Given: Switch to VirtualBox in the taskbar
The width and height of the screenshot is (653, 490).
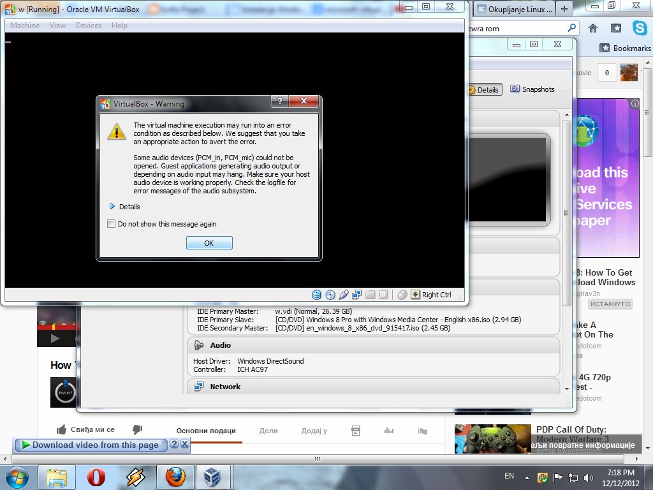Looking at the screenshot, I should tap(212, 477).
